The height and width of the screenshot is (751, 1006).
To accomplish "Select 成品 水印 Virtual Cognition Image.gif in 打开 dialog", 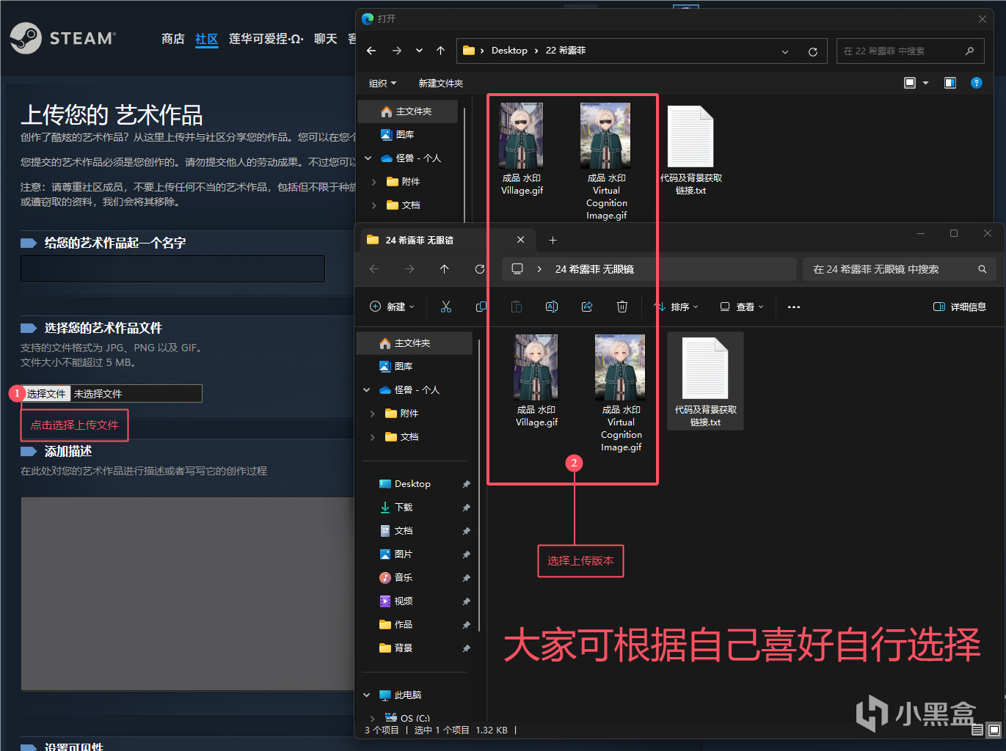I will pyautogui.click(x=606, y=161).
